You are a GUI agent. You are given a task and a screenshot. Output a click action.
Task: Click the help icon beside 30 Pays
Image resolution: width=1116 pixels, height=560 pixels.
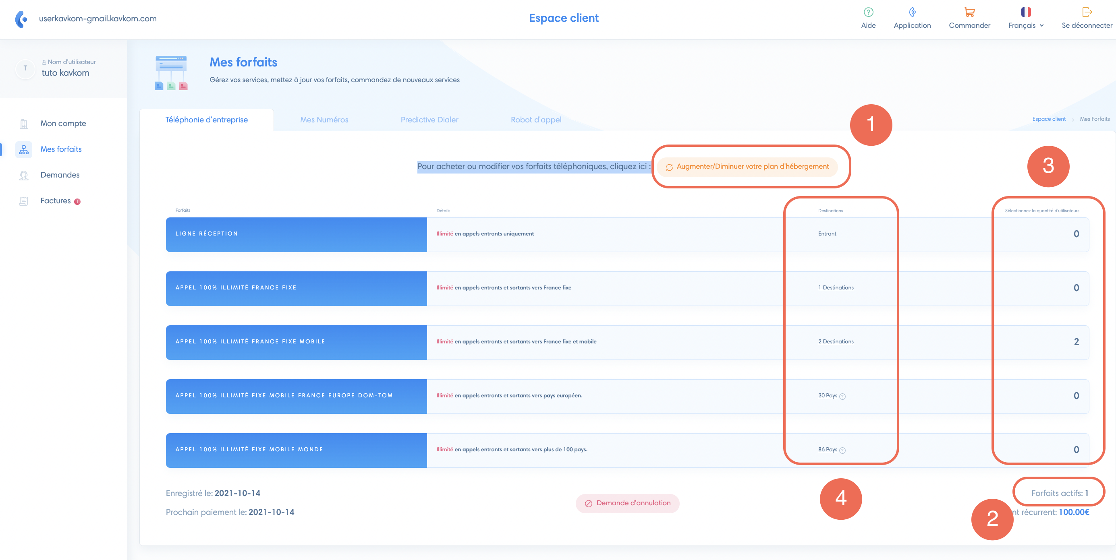point(842,397)
